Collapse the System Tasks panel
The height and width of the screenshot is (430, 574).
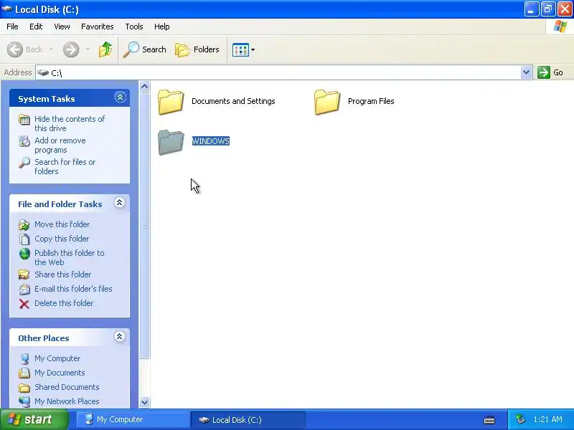click(120, 97)
